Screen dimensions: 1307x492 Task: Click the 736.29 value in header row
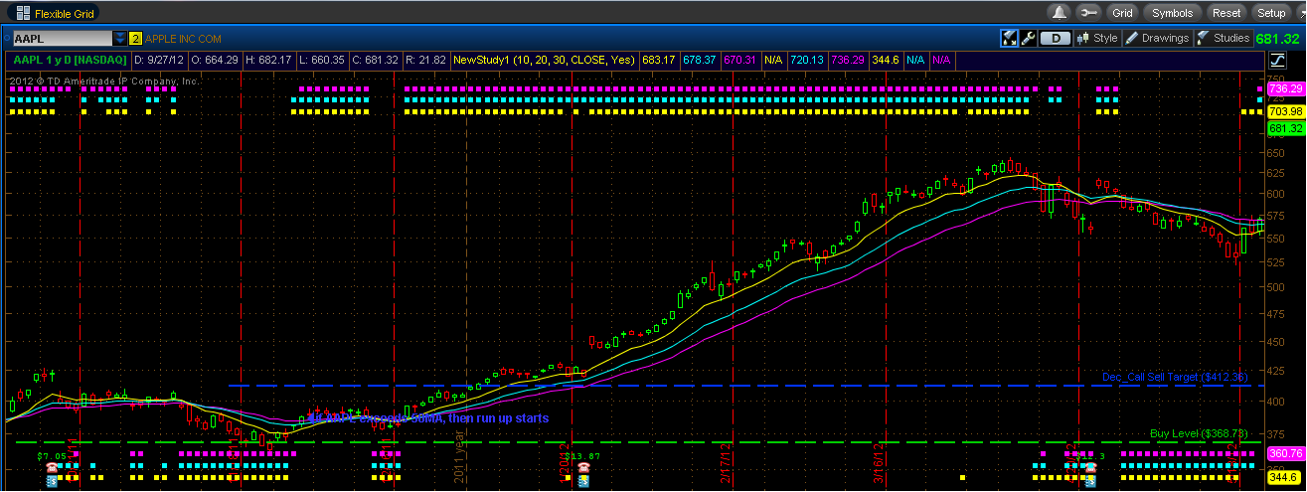click(x=848, y=60)
